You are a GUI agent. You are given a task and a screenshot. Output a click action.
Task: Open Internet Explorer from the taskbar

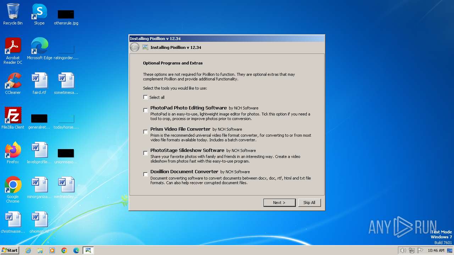click(28, 250)
